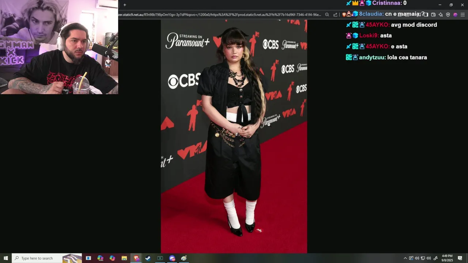Open the purple profile avatar icon

click(x=455, y=15)
